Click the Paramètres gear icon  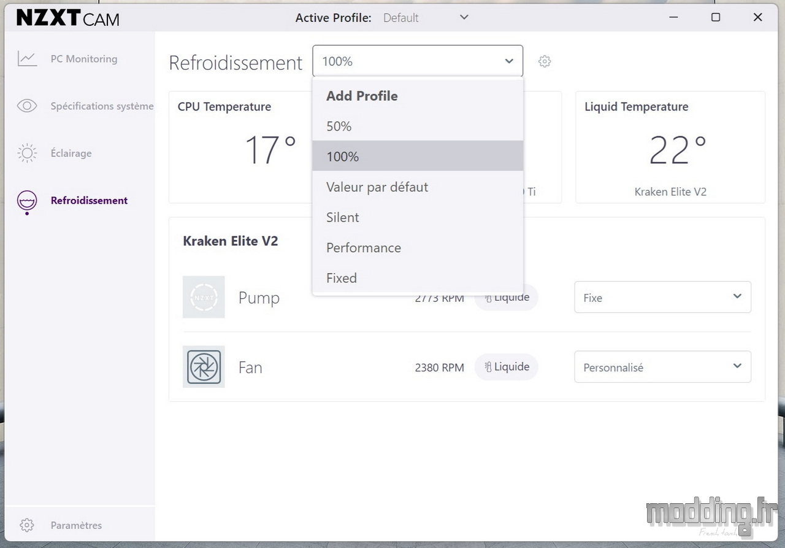pos(26,525)
